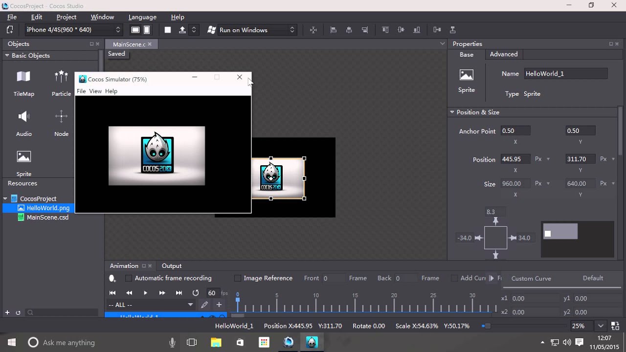Click the plus icon beside animation list
626x352 pixels.
tap(219, 305)
